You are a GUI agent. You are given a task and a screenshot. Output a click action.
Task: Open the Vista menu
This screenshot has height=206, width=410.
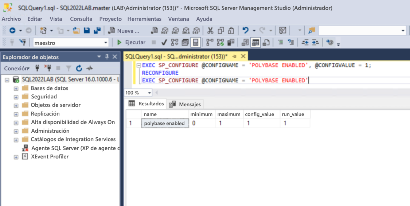coord(56,19)
